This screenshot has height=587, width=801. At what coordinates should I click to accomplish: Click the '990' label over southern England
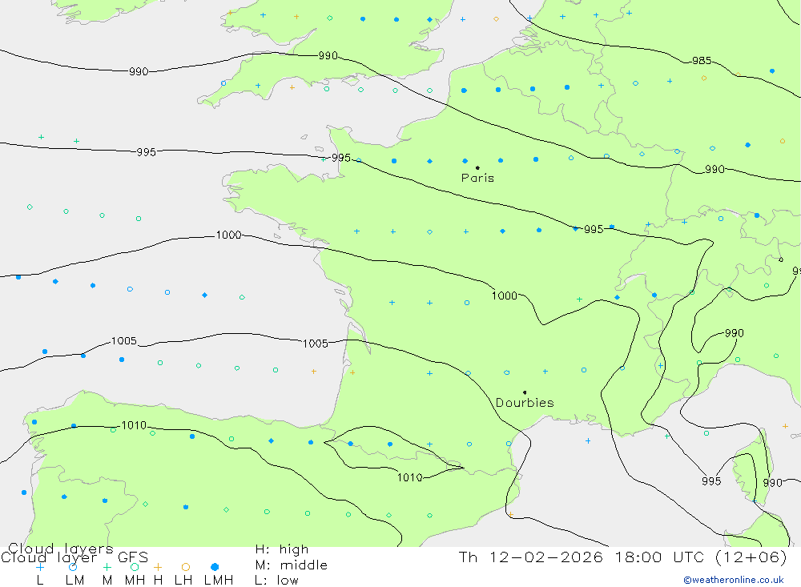tap(328, 56)
